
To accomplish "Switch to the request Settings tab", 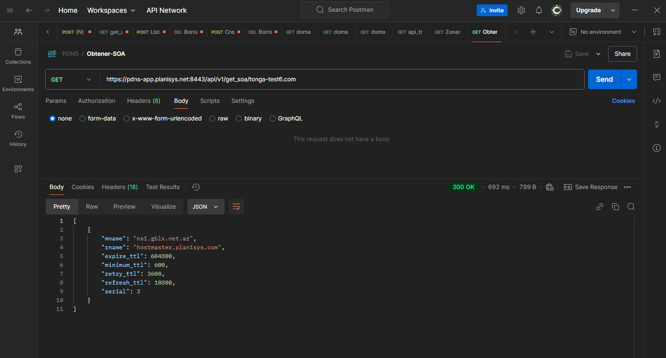I will pos(243,101).
